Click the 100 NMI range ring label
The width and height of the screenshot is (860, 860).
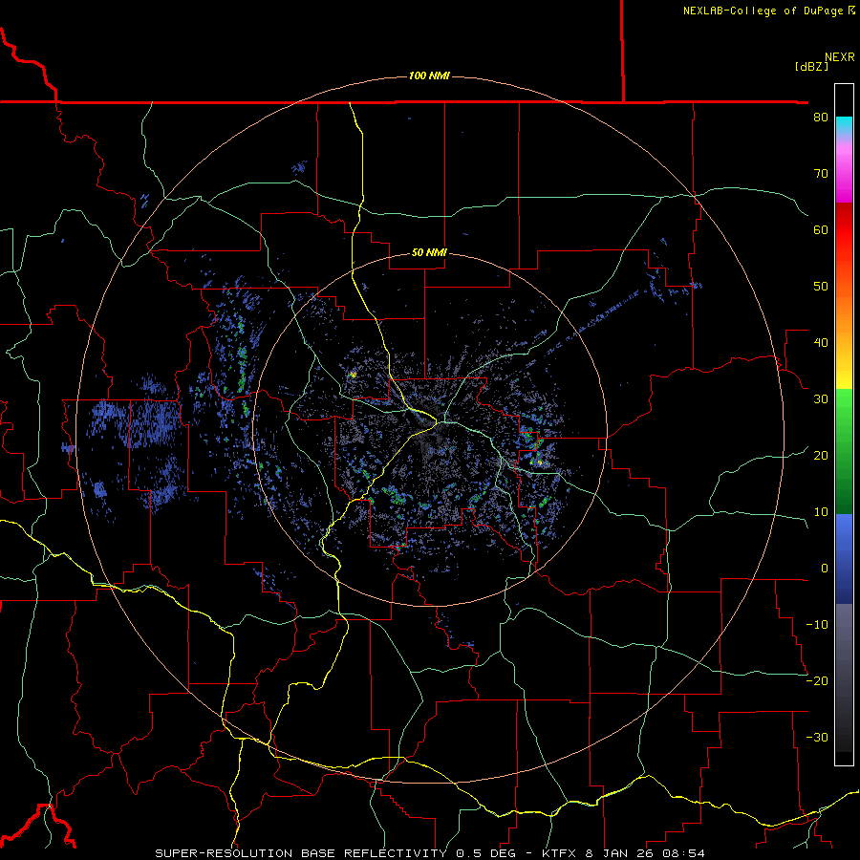tap(429, 75)
